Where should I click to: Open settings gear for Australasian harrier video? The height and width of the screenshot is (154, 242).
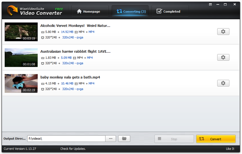[x=223, y=57]
